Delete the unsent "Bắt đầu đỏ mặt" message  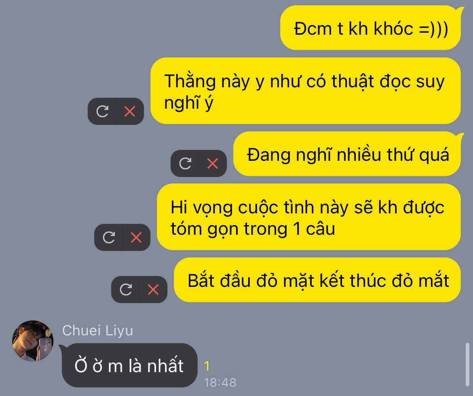153,289
